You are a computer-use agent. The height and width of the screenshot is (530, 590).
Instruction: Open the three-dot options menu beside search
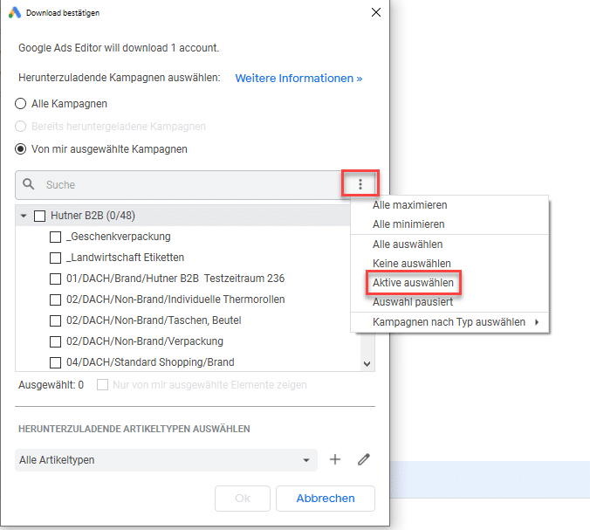tap(360, 184)
